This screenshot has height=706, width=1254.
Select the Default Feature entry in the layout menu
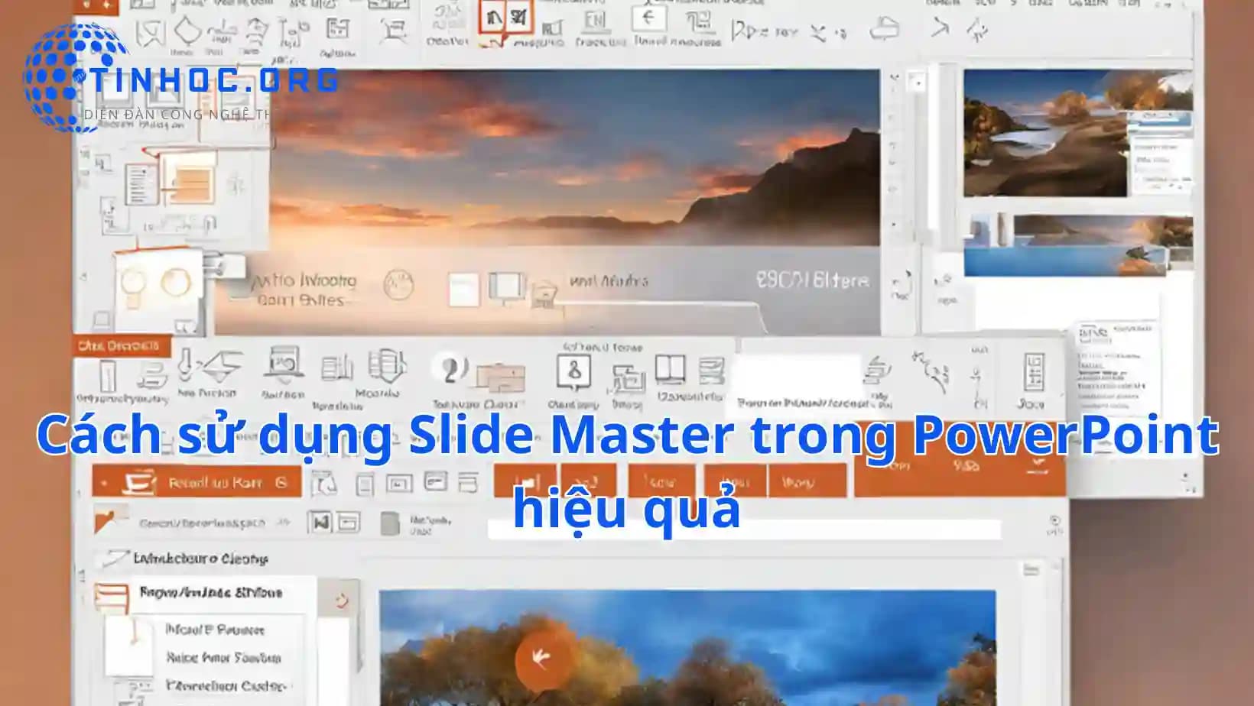pyautogui.click(x=215, y=630)
